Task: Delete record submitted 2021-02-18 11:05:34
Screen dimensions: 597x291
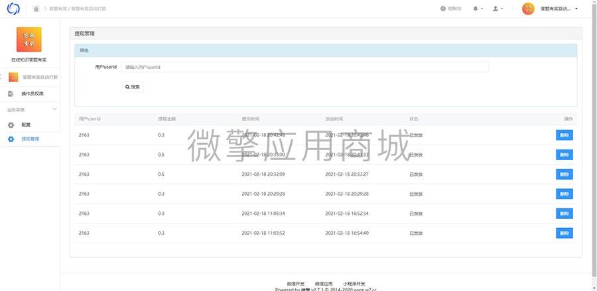Action: [x=564, y=214]
